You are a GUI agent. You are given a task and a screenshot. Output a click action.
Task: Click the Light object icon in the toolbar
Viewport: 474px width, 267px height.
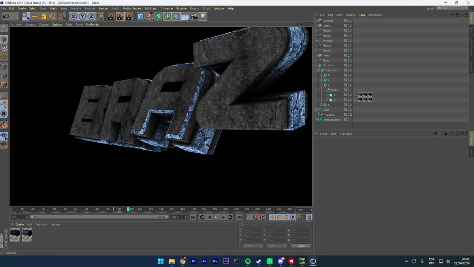(203, 16)
